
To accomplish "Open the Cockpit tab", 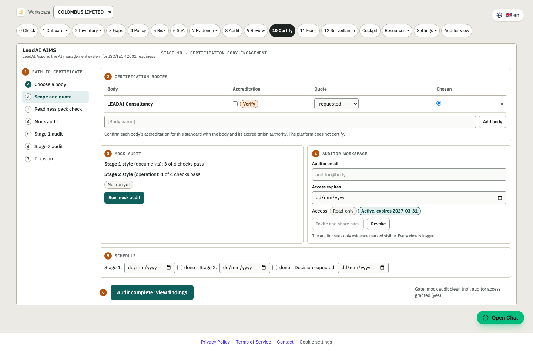I will point(370,31).
